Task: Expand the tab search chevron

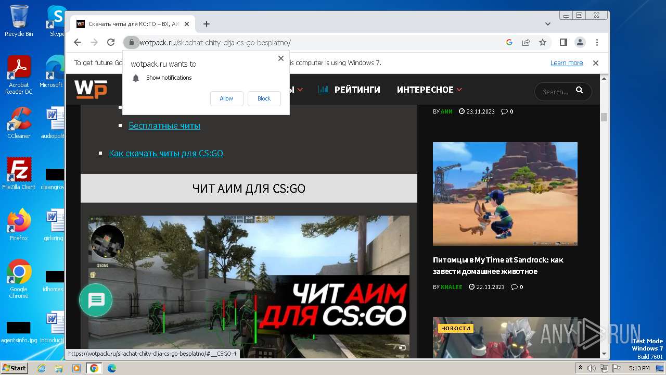Action: pyautogui.click(x=548, y=24)
